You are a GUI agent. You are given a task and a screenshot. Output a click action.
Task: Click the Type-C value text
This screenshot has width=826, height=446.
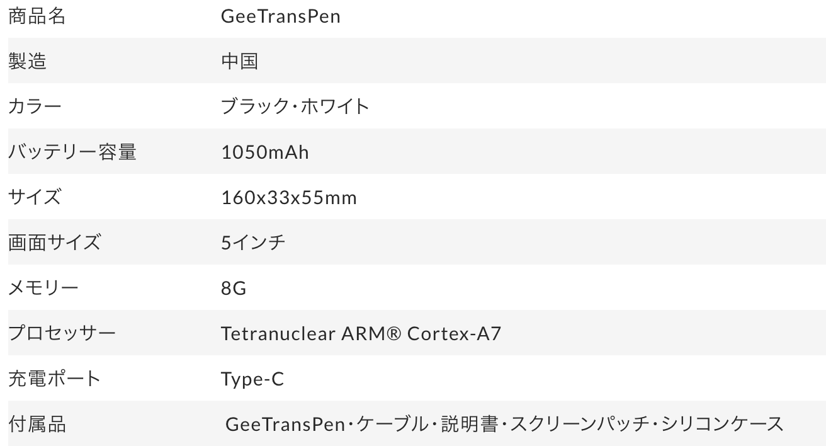pyautogui.click(x=252, y=379)
